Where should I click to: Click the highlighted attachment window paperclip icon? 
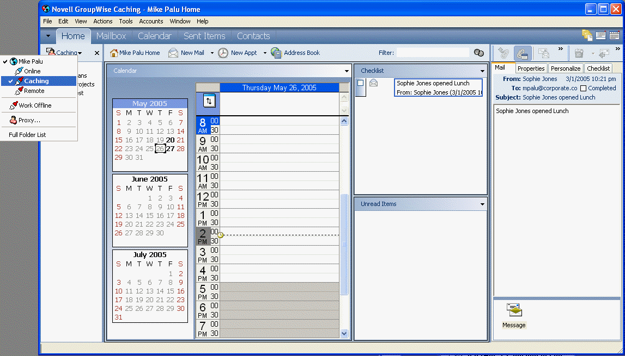point(523,53)
